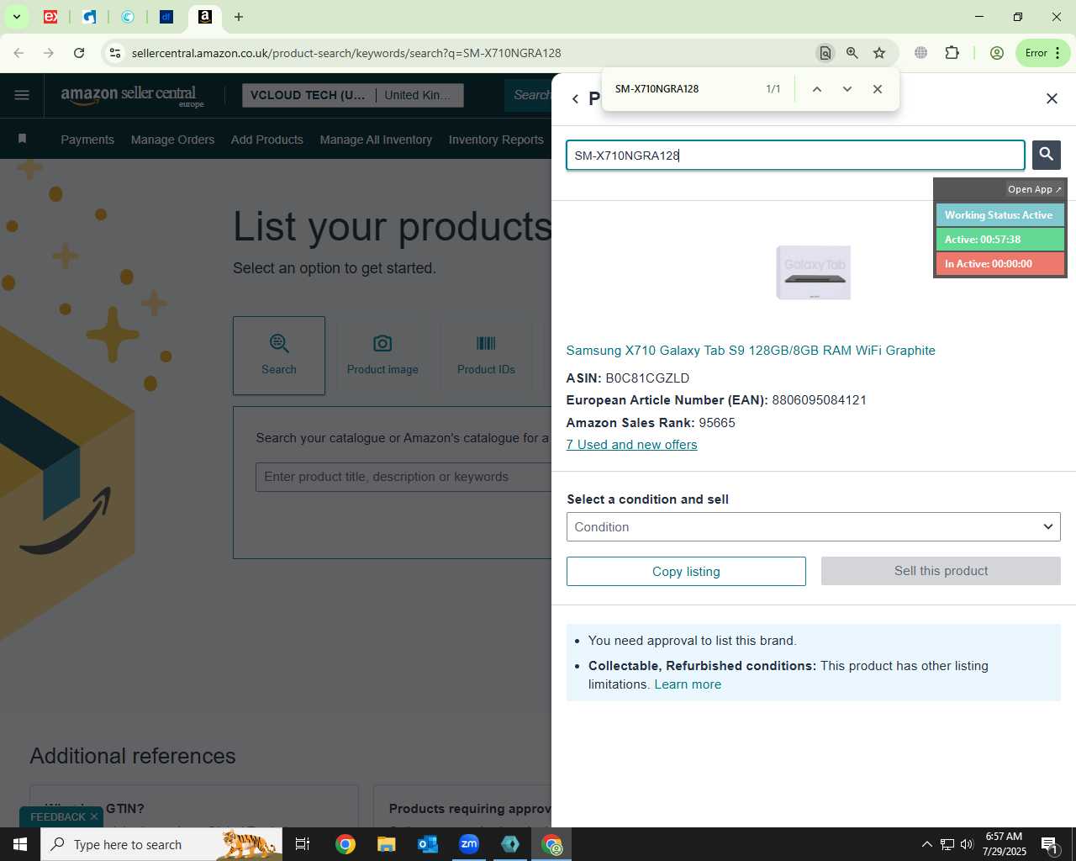Click the Sell this product button
The height and width of the screenshot is (861, 1076).
941,571
